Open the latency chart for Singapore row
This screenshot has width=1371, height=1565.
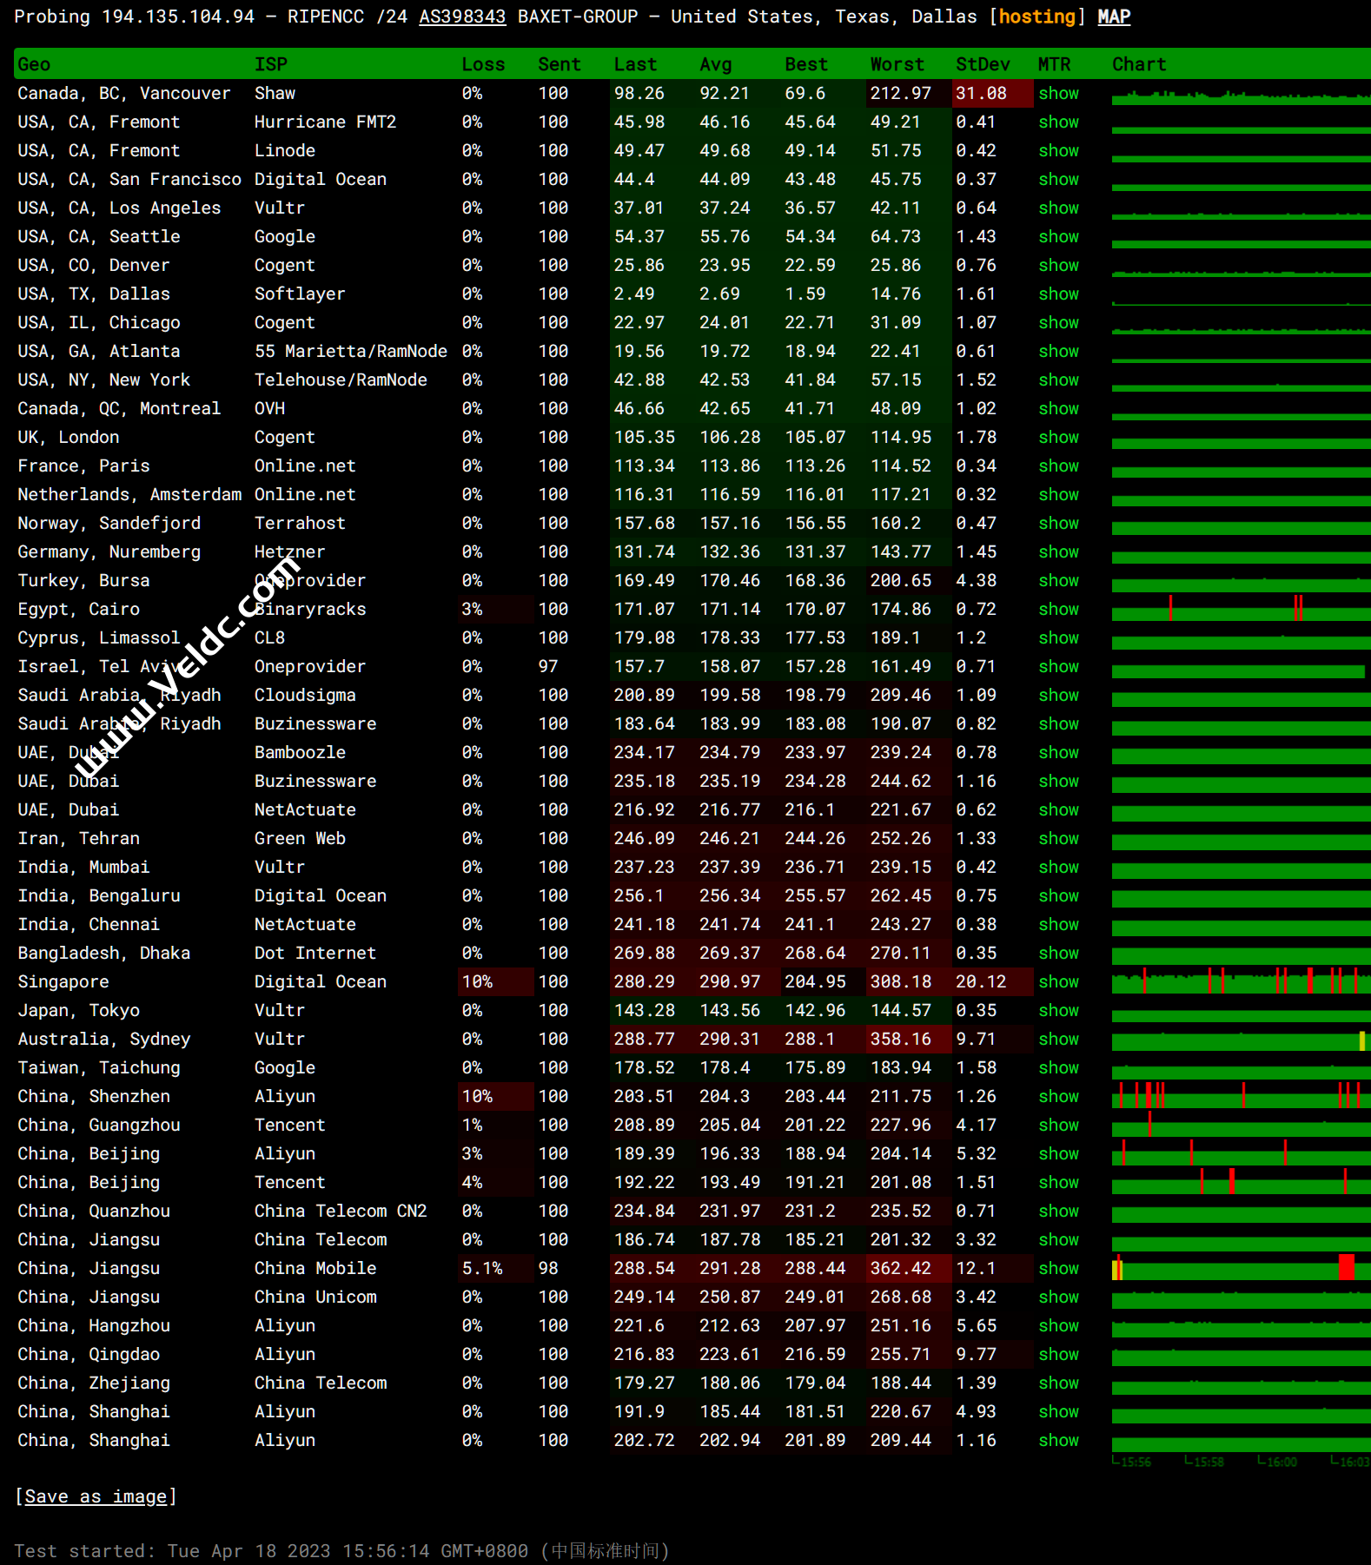click(x=1241, y=981)
